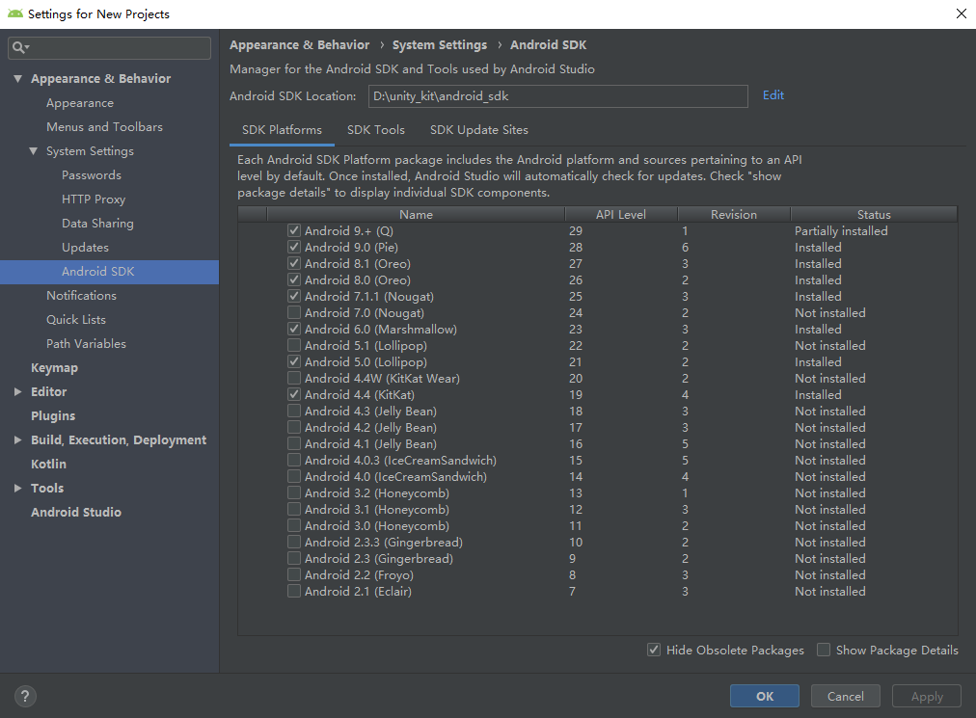This screenshot has height=718, width=976.
Task: Open Quick Lists settings
Action: 76,320
